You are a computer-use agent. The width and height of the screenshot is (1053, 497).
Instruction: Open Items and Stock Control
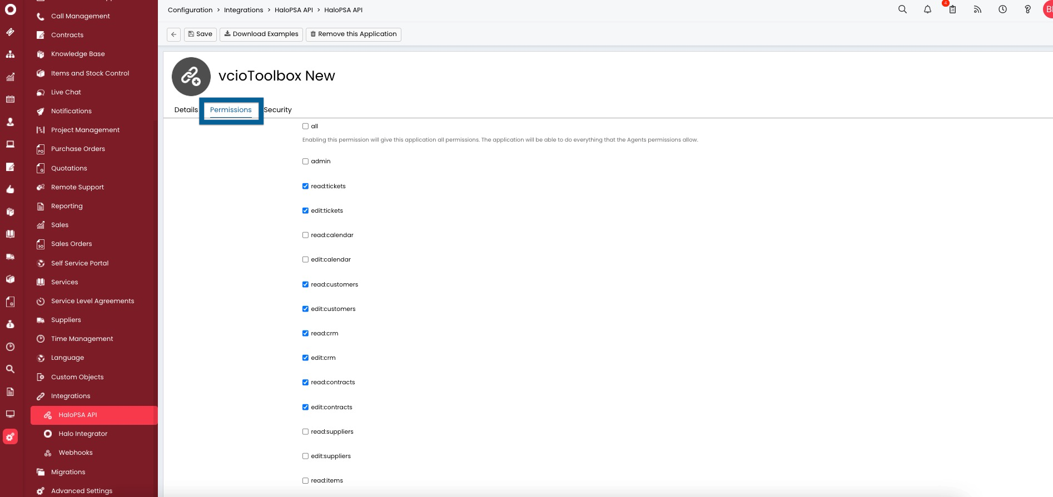90,73
